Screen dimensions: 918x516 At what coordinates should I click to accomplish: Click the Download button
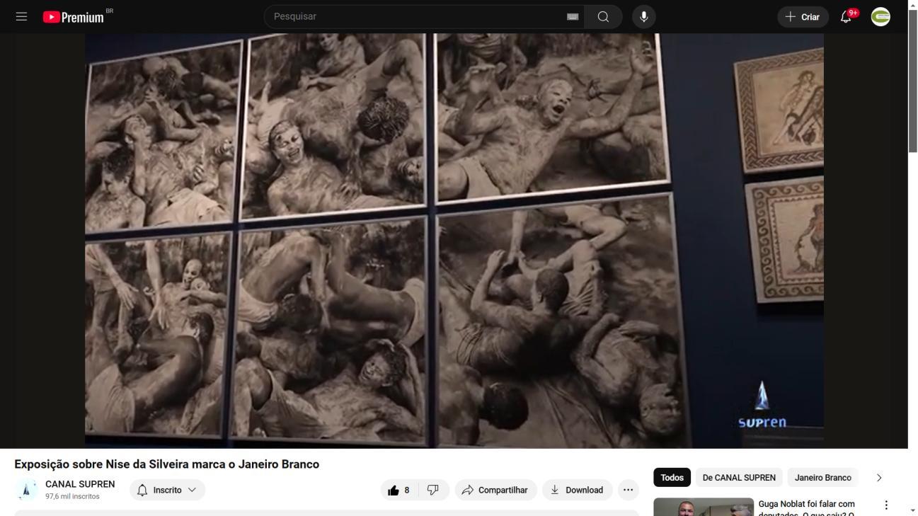point(577,490)
